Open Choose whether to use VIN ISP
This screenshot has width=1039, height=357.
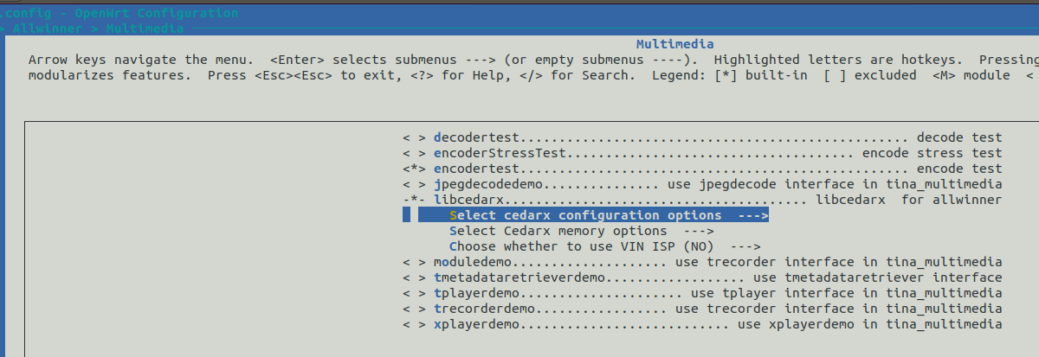tap(604, 246)
